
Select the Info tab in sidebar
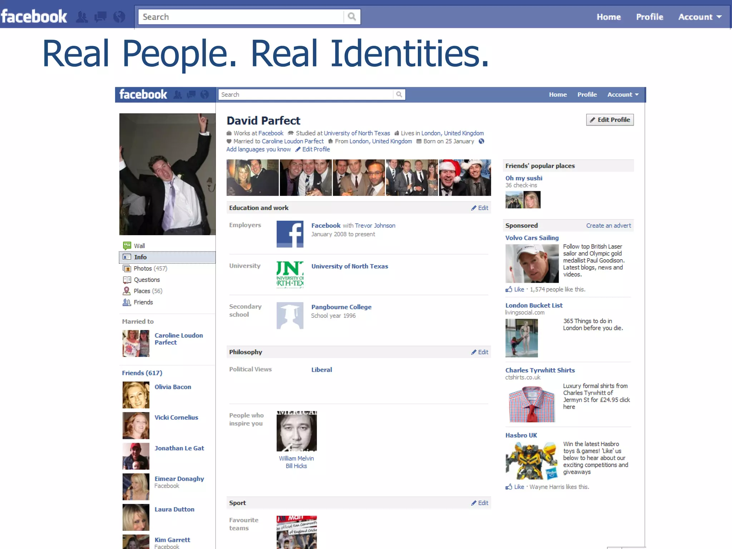point(167,257)
